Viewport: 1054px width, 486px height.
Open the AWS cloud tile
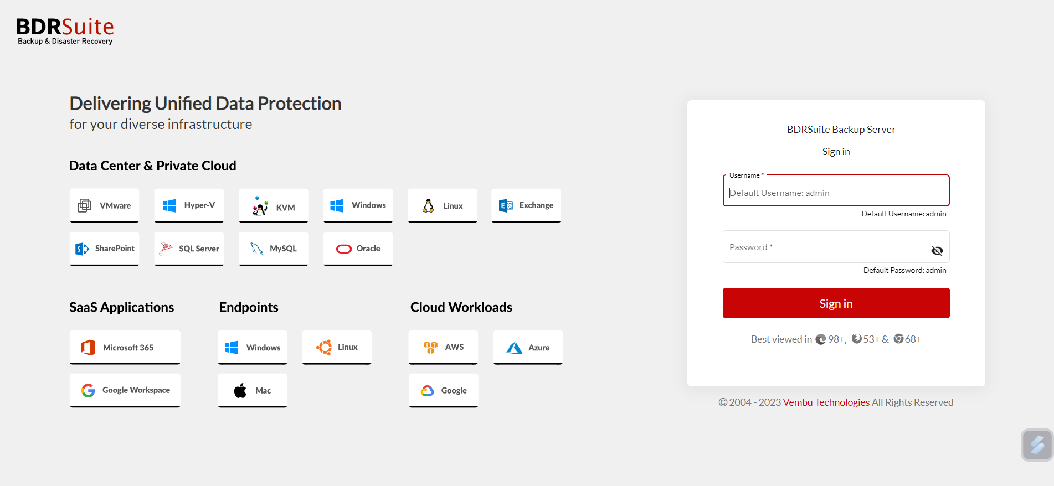coord(443,347)
